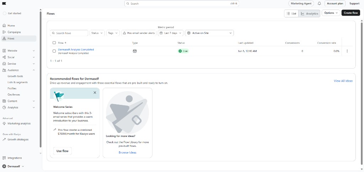This screenshot has height=172, width=364.
Task: Click the Analytics pie-chart icon in sidebar
Action: click(4, 107)
